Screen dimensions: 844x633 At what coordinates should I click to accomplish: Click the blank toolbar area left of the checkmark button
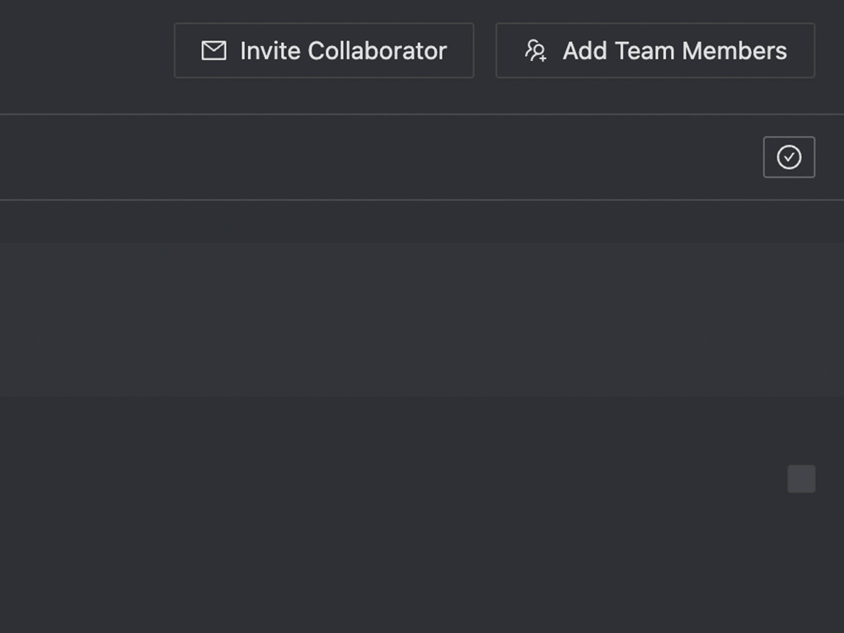point(381,157)
